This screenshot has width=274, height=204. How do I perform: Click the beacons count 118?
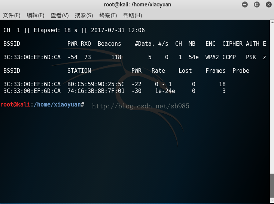pyautogui.click(x=116, y=57)
